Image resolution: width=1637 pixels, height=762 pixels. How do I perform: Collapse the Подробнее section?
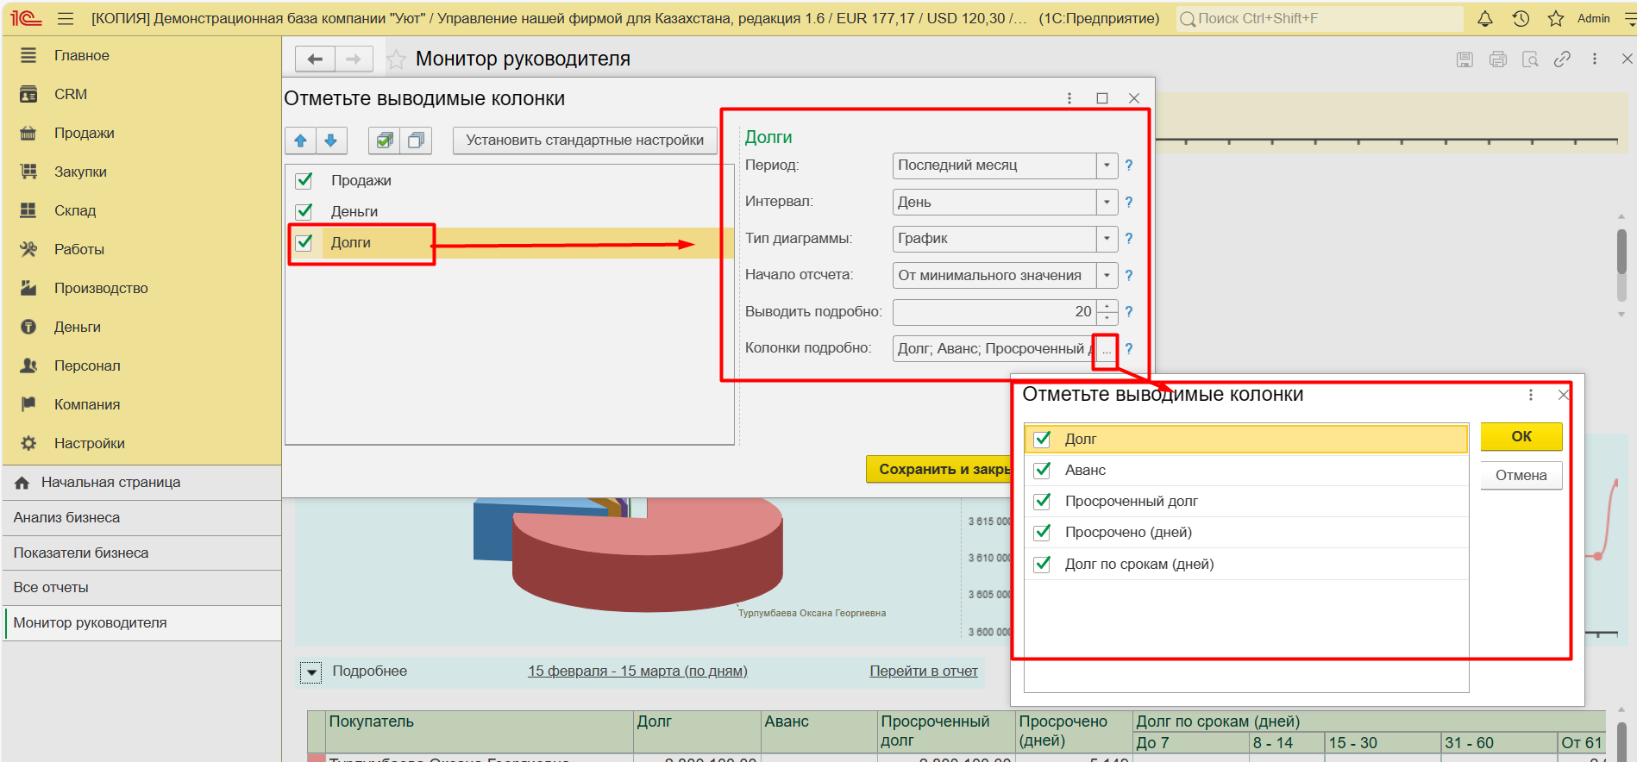[x=311, y=672]
